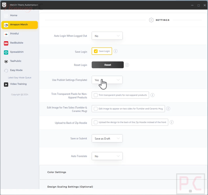Viewport: 208px width, 195px height.
Task: Open Auto Login When Logged Out dropdown
Action: coord(107,36)
